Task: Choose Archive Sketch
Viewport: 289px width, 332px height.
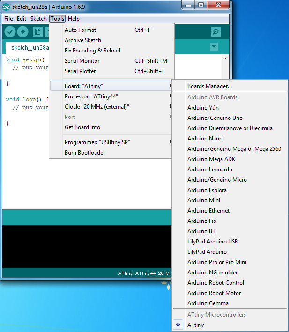Action: [111, 40]
